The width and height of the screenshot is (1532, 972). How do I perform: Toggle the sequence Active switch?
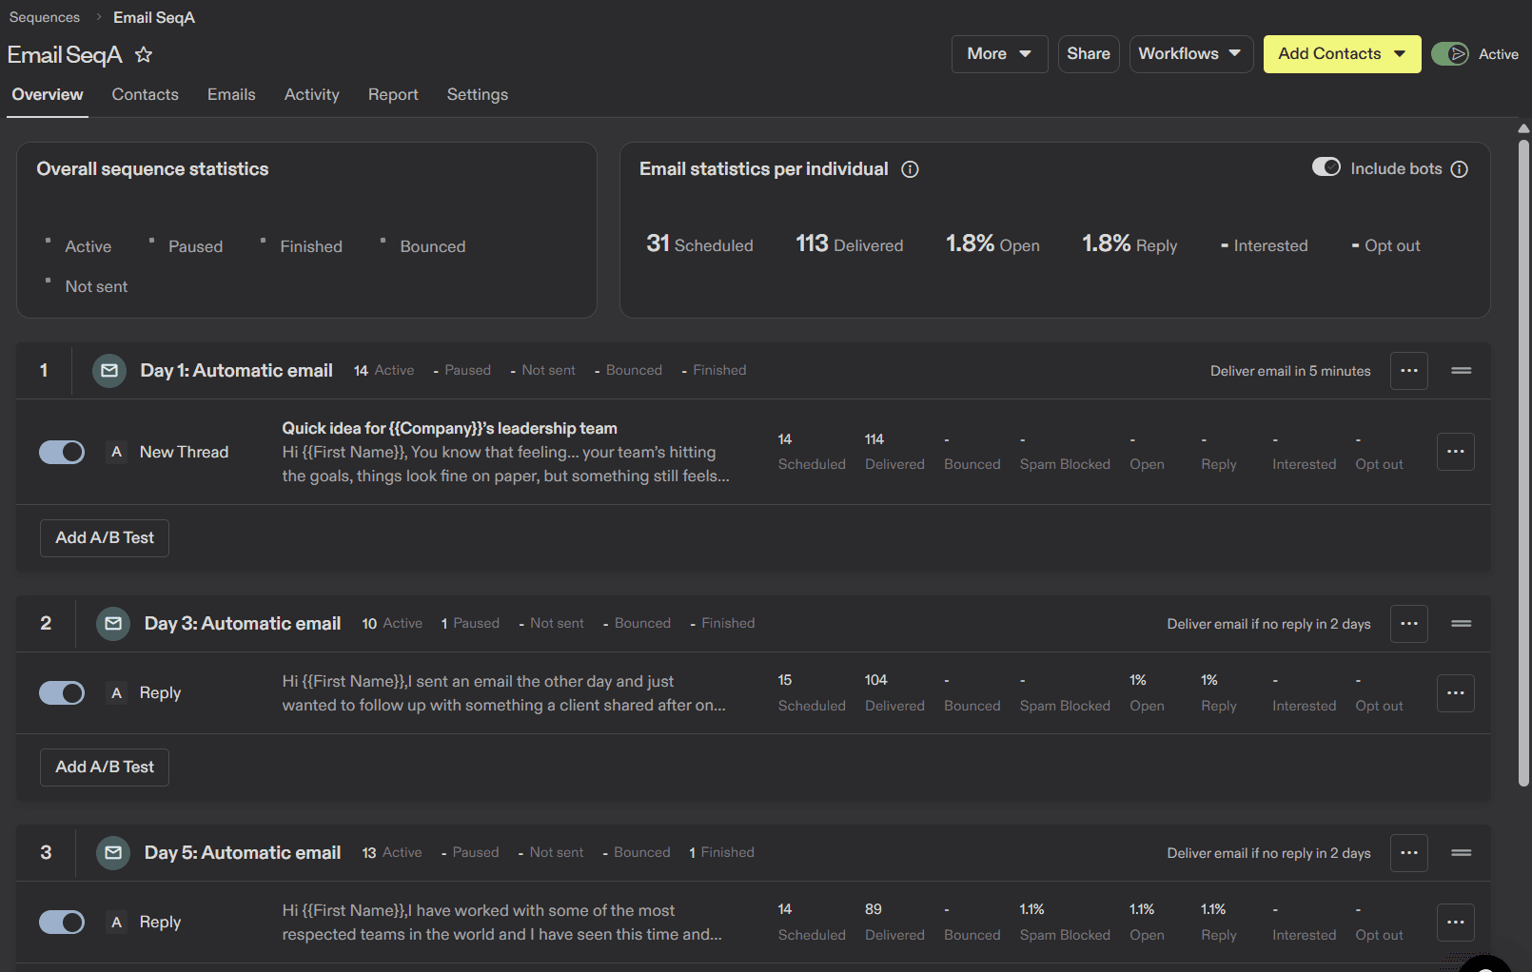1450,54
